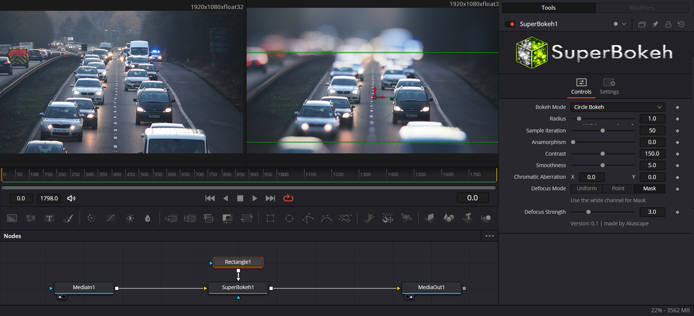
Task: Add a Text 3D node
Action: point(467,218)
